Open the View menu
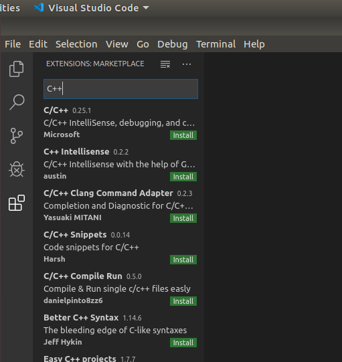 117,44
